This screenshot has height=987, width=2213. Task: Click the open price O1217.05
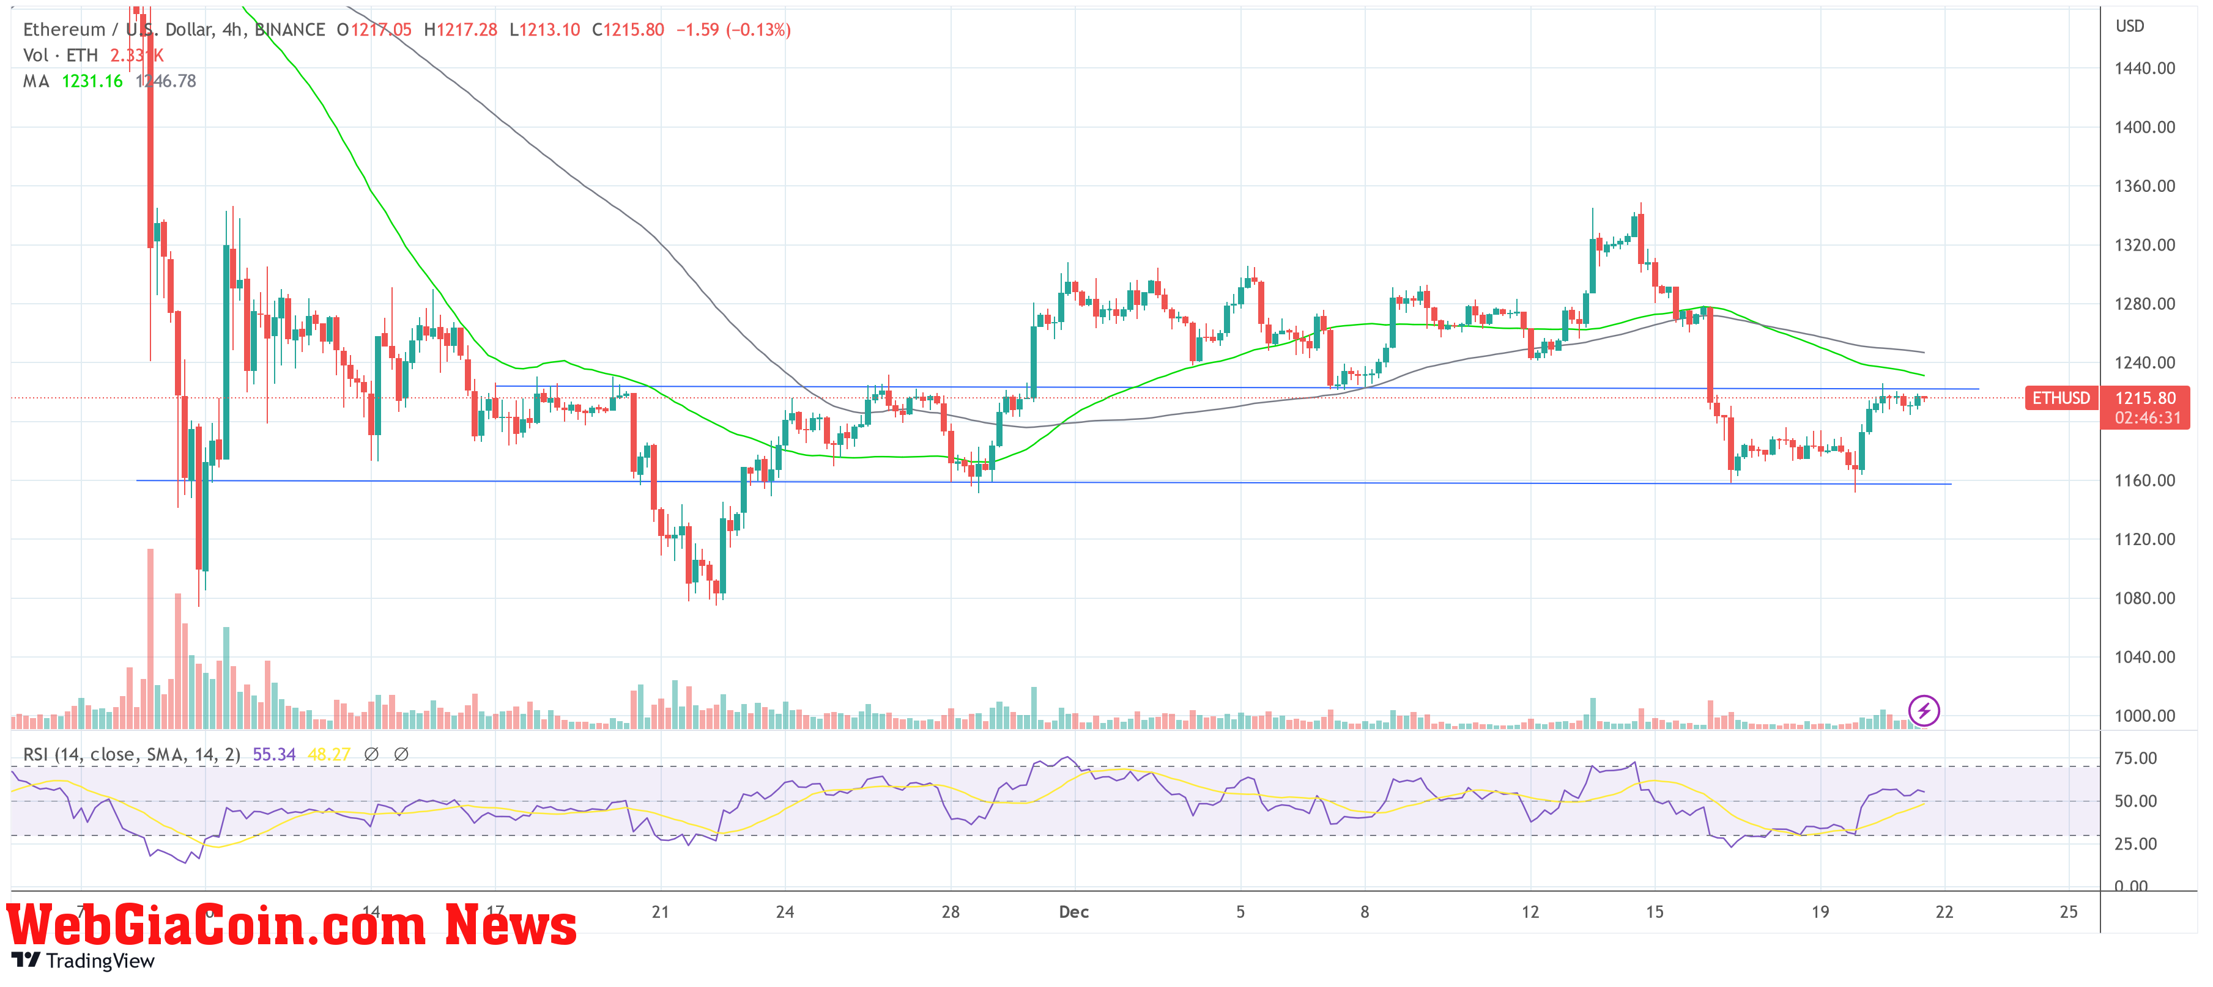pos(374,29)
